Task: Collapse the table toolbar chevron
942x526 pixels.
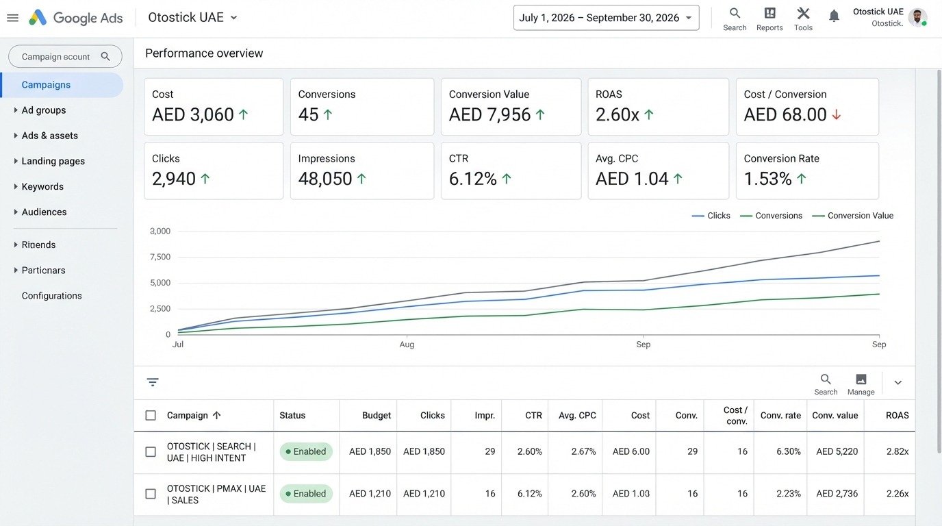Action: pos(898,383)
